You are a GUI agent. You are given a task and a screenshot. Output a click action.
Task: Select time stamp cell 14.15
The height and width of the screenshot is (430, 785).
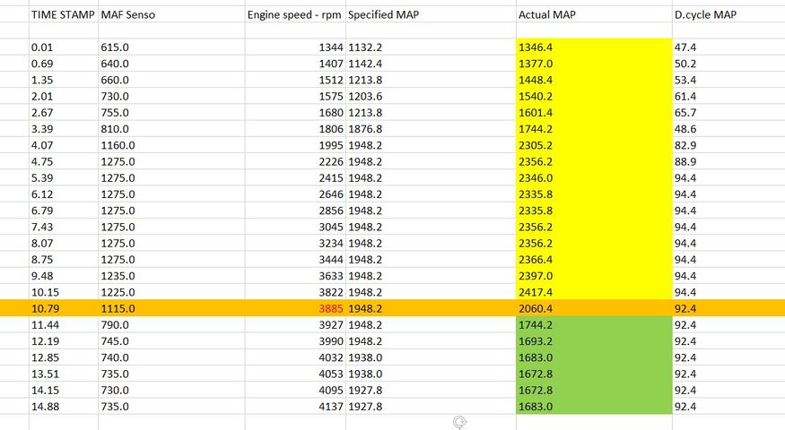63,390
